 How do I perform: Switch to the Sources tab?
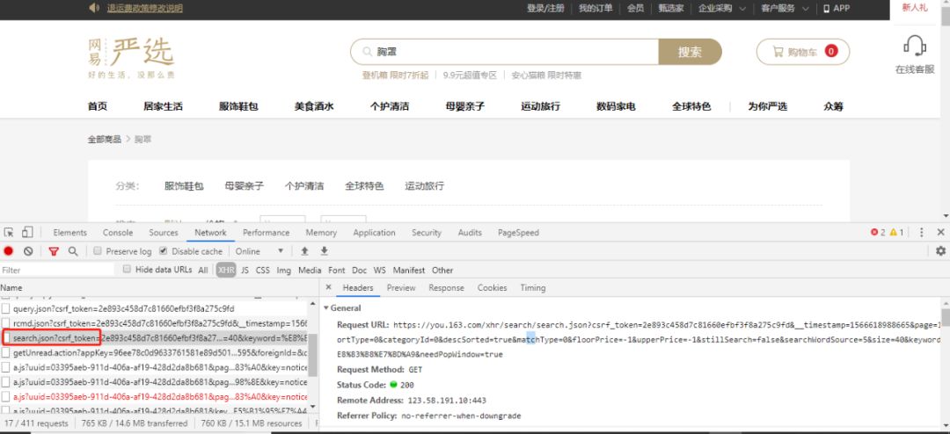tap(164, 233)
